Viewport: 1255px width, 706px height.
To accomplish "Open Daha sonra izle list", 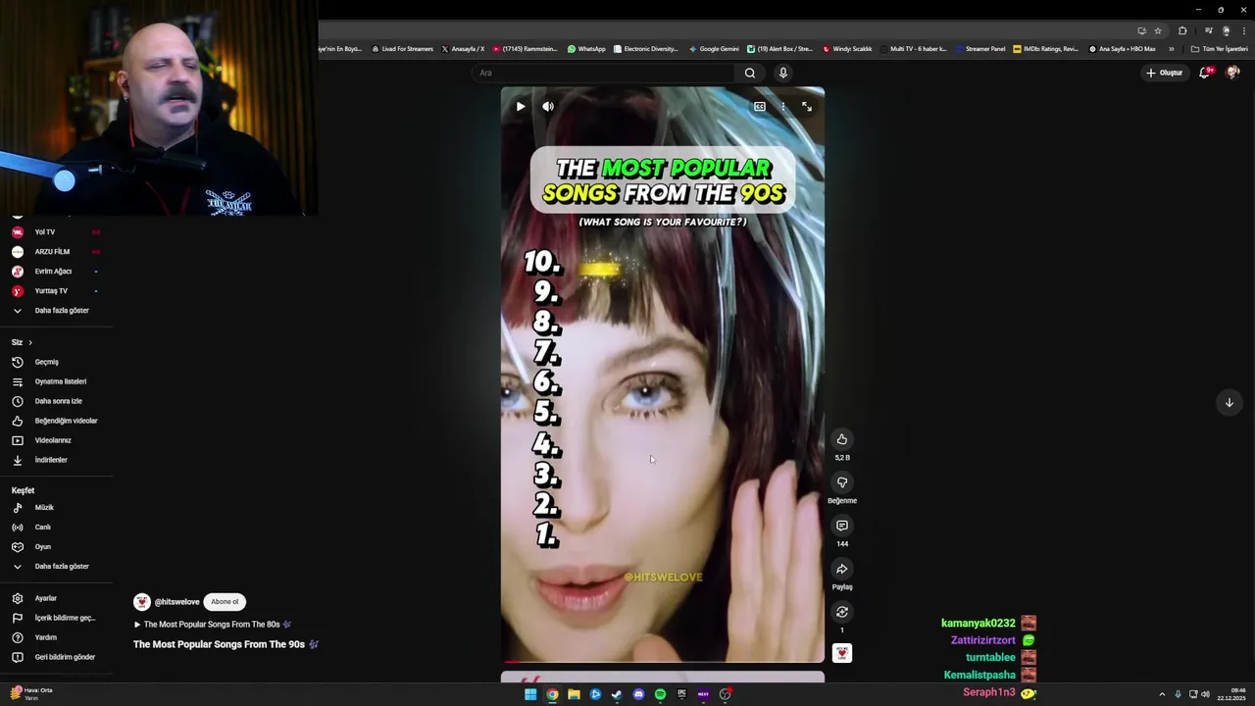I will pyautogui.click(x=57, y=401).
